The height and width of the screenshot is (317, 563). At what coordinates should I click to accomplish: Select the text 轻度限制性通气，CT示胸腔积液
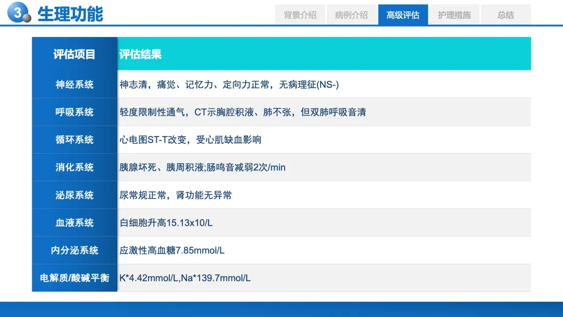(x=186, y=113)
